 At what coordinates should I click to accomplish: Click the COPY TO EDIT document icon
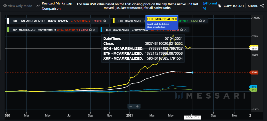coord(220,6)
